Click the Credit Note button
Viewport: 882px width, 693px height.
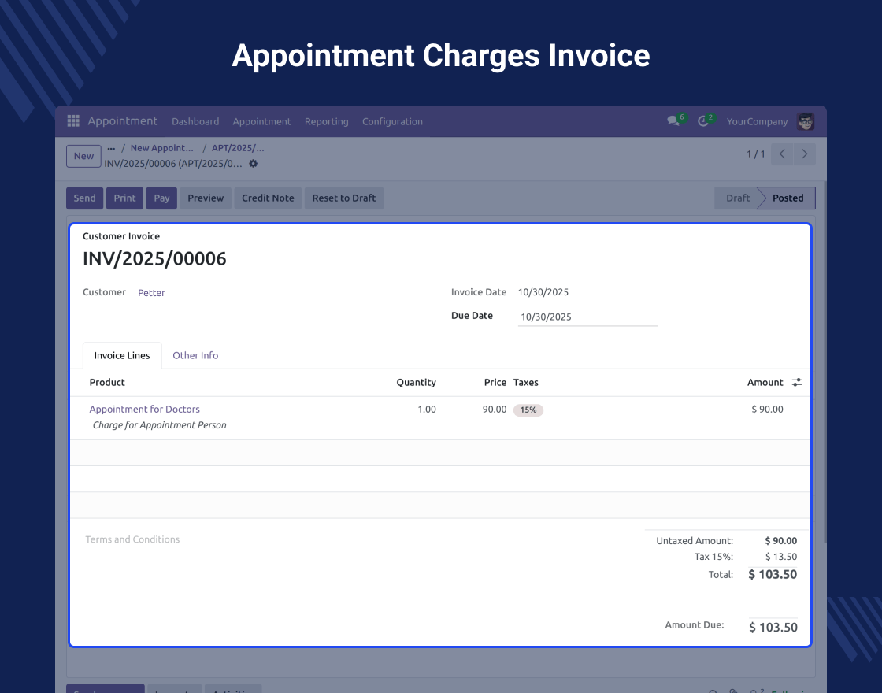(x=268, y=198)
